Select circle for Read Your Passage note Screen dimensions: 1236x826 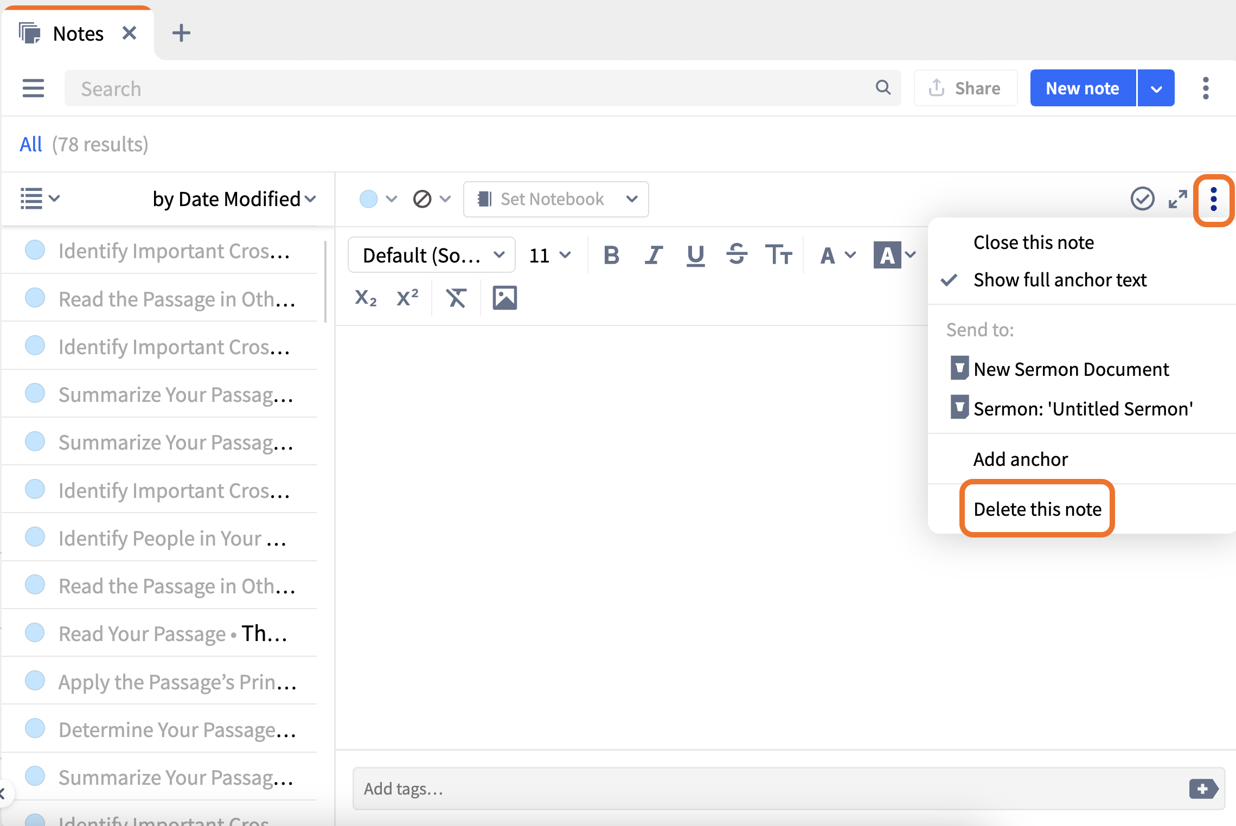[35, 632]
